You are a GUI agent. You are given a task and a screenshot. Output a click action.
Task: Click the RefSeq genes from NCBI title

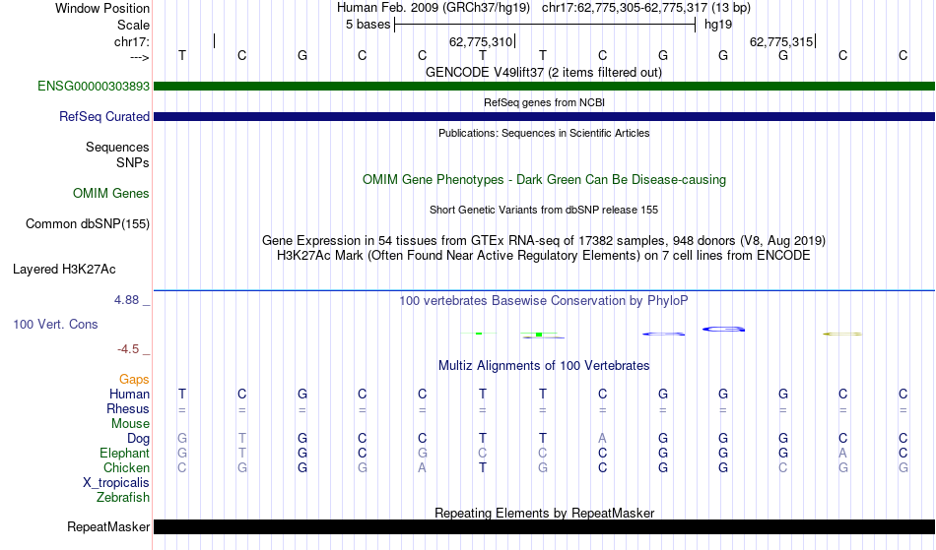[x=544, y=102]
